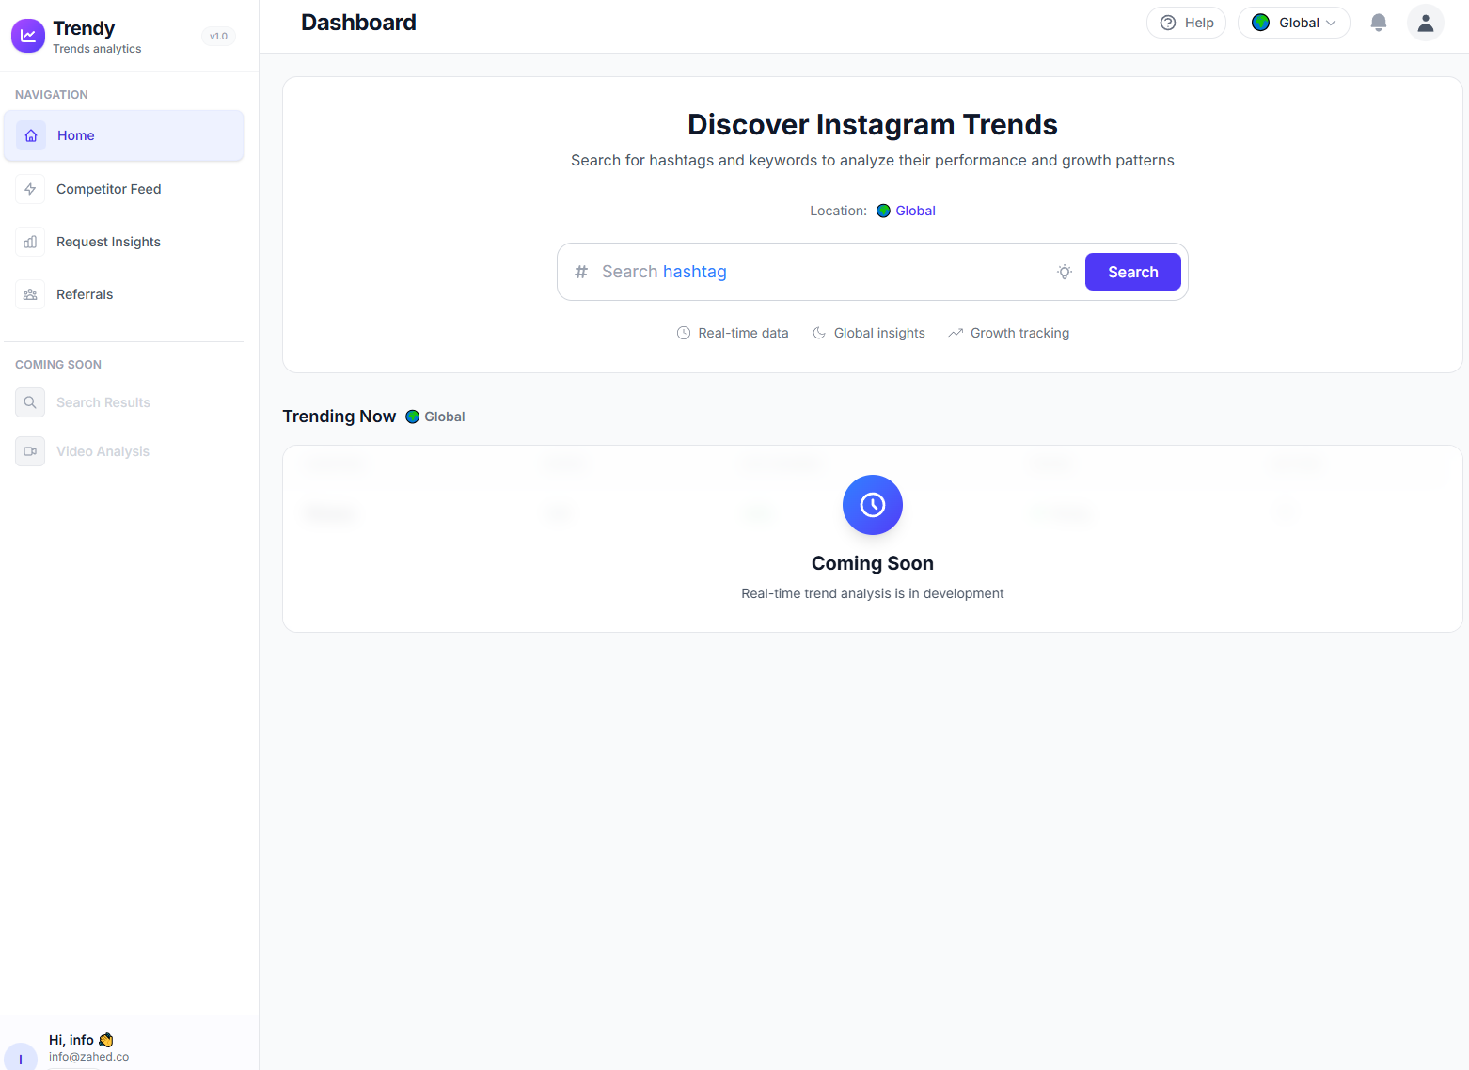Open the notifications bell
Viewport: 1469px width, 1070px height.
(x=1378, y=23)
